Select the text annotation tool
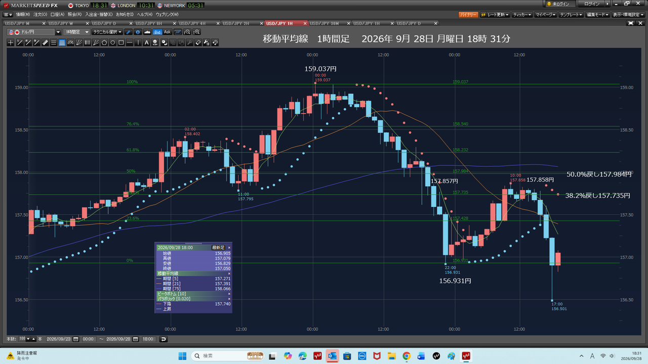 147,43
